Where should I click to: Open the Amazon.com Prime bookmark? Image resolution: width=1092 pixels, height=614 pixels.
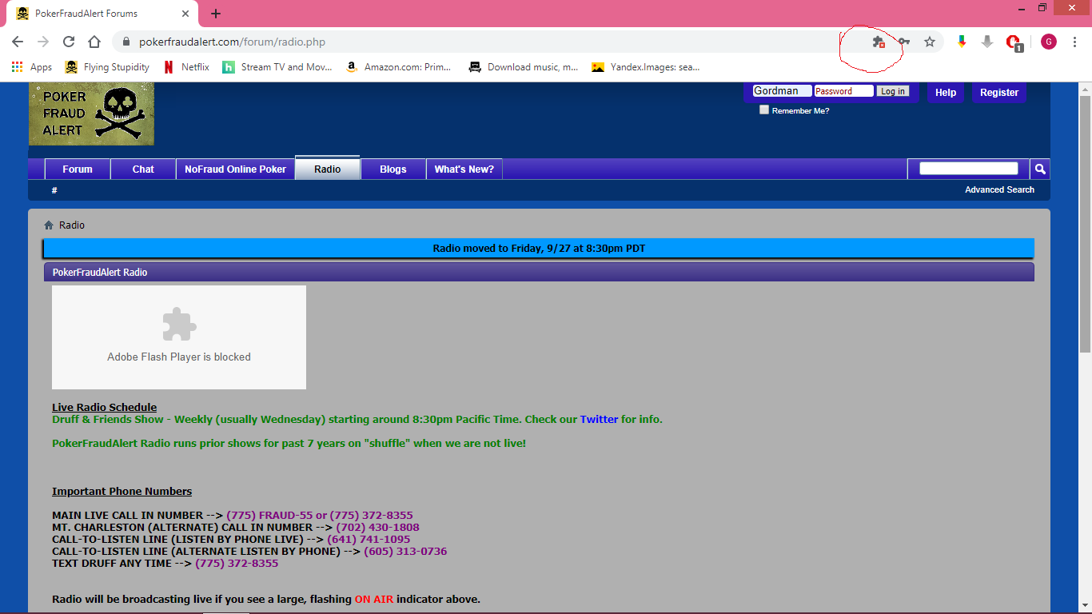399,67
